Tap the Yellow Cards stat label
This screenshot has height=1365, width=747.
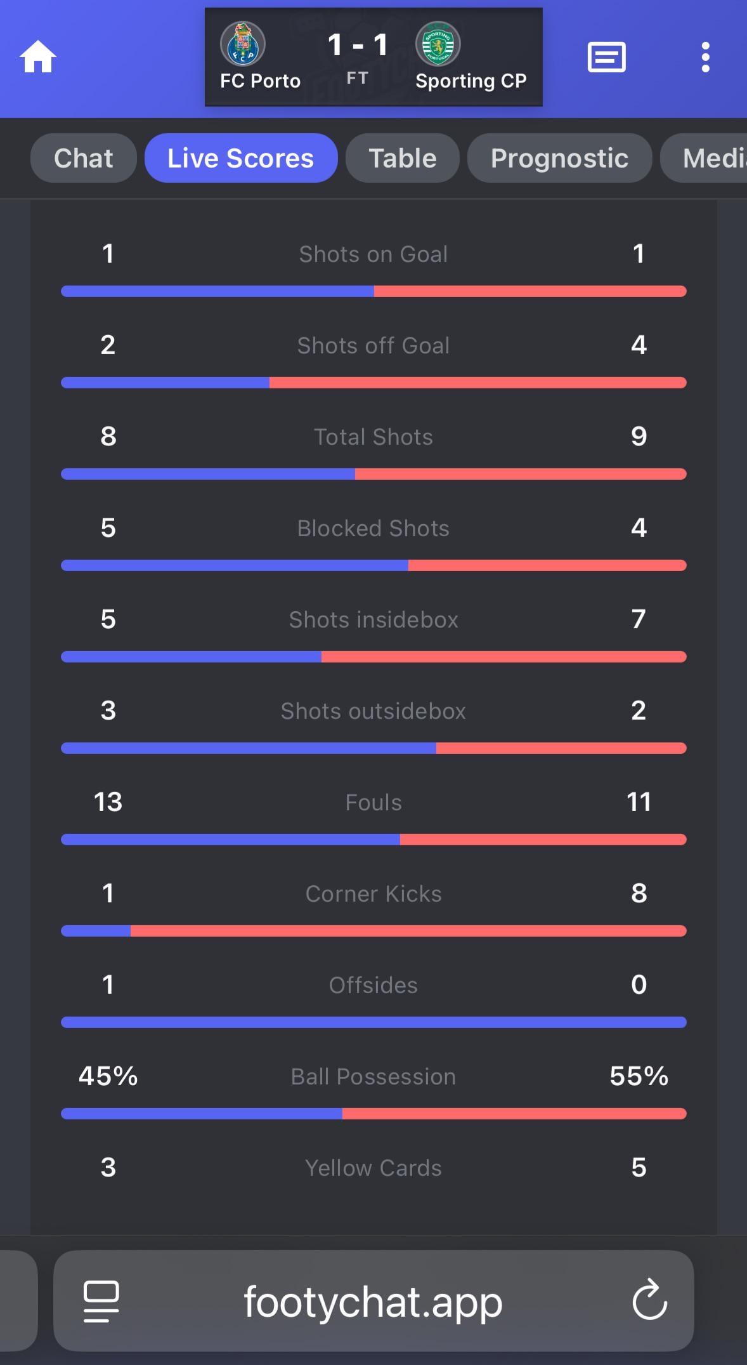point(373,1168)
